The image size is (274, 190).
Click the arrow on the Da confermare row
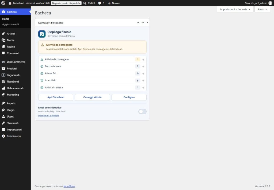pyautogui.click(x=143, y=67)
